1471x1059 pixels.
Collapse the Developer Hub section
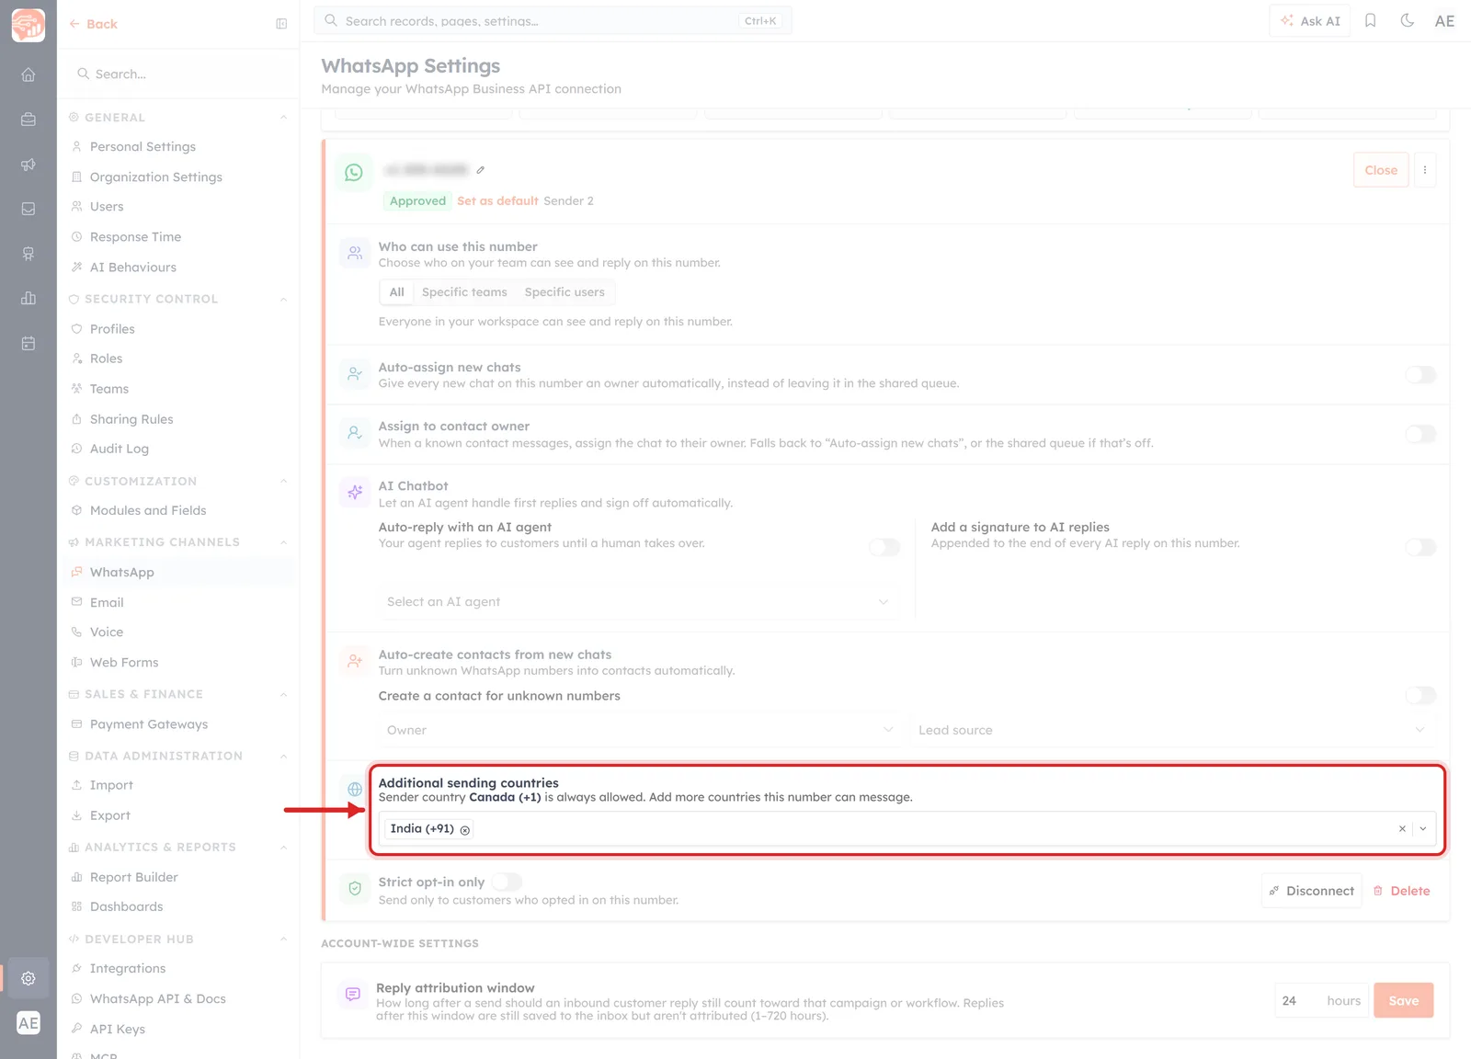[283, 939]
